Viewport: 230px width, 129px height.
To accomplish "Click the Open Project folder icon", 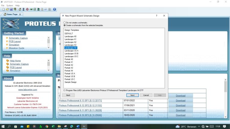I will pos(7,9).
